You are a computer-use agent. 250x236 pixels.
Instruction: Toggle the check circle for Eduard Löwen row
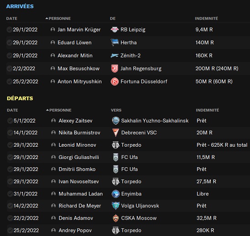[x=10, y=42]
